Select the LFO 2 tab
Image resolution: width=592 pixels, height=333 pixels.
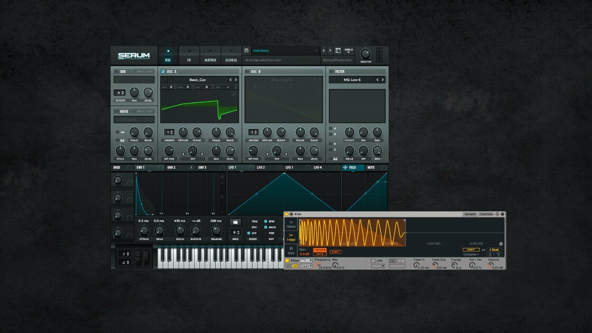(269, 167)
